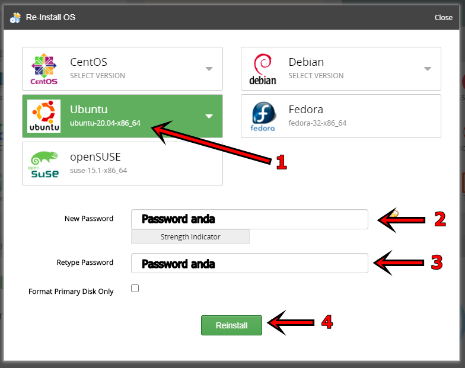This screenshot has height=368, width=465.
Task: Select the Fedora fedora-32-x86_64 option
Action: [x=340, y=116]
